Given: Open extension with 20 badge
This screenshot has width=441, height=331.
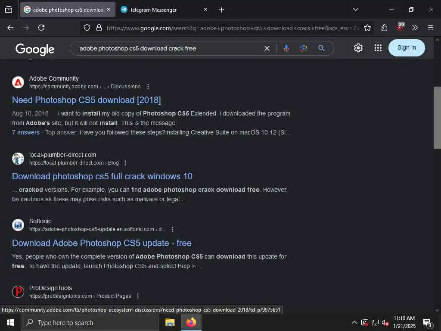Looking at the screenshot, I should click(x=400, y=27).
